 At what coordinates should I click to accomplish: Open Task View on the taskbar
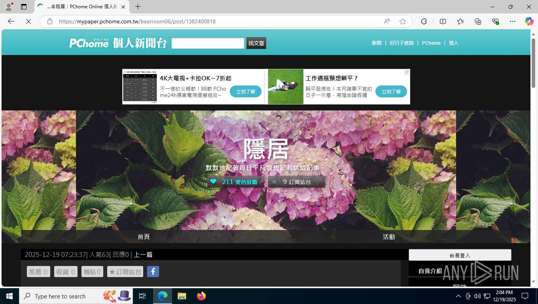[142, 296]
